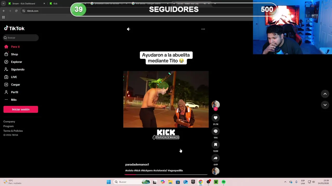Viewport: 332px width, 186px height.
Task: Mute the video with the speaker icon
Action: click(x=128, y=29)
